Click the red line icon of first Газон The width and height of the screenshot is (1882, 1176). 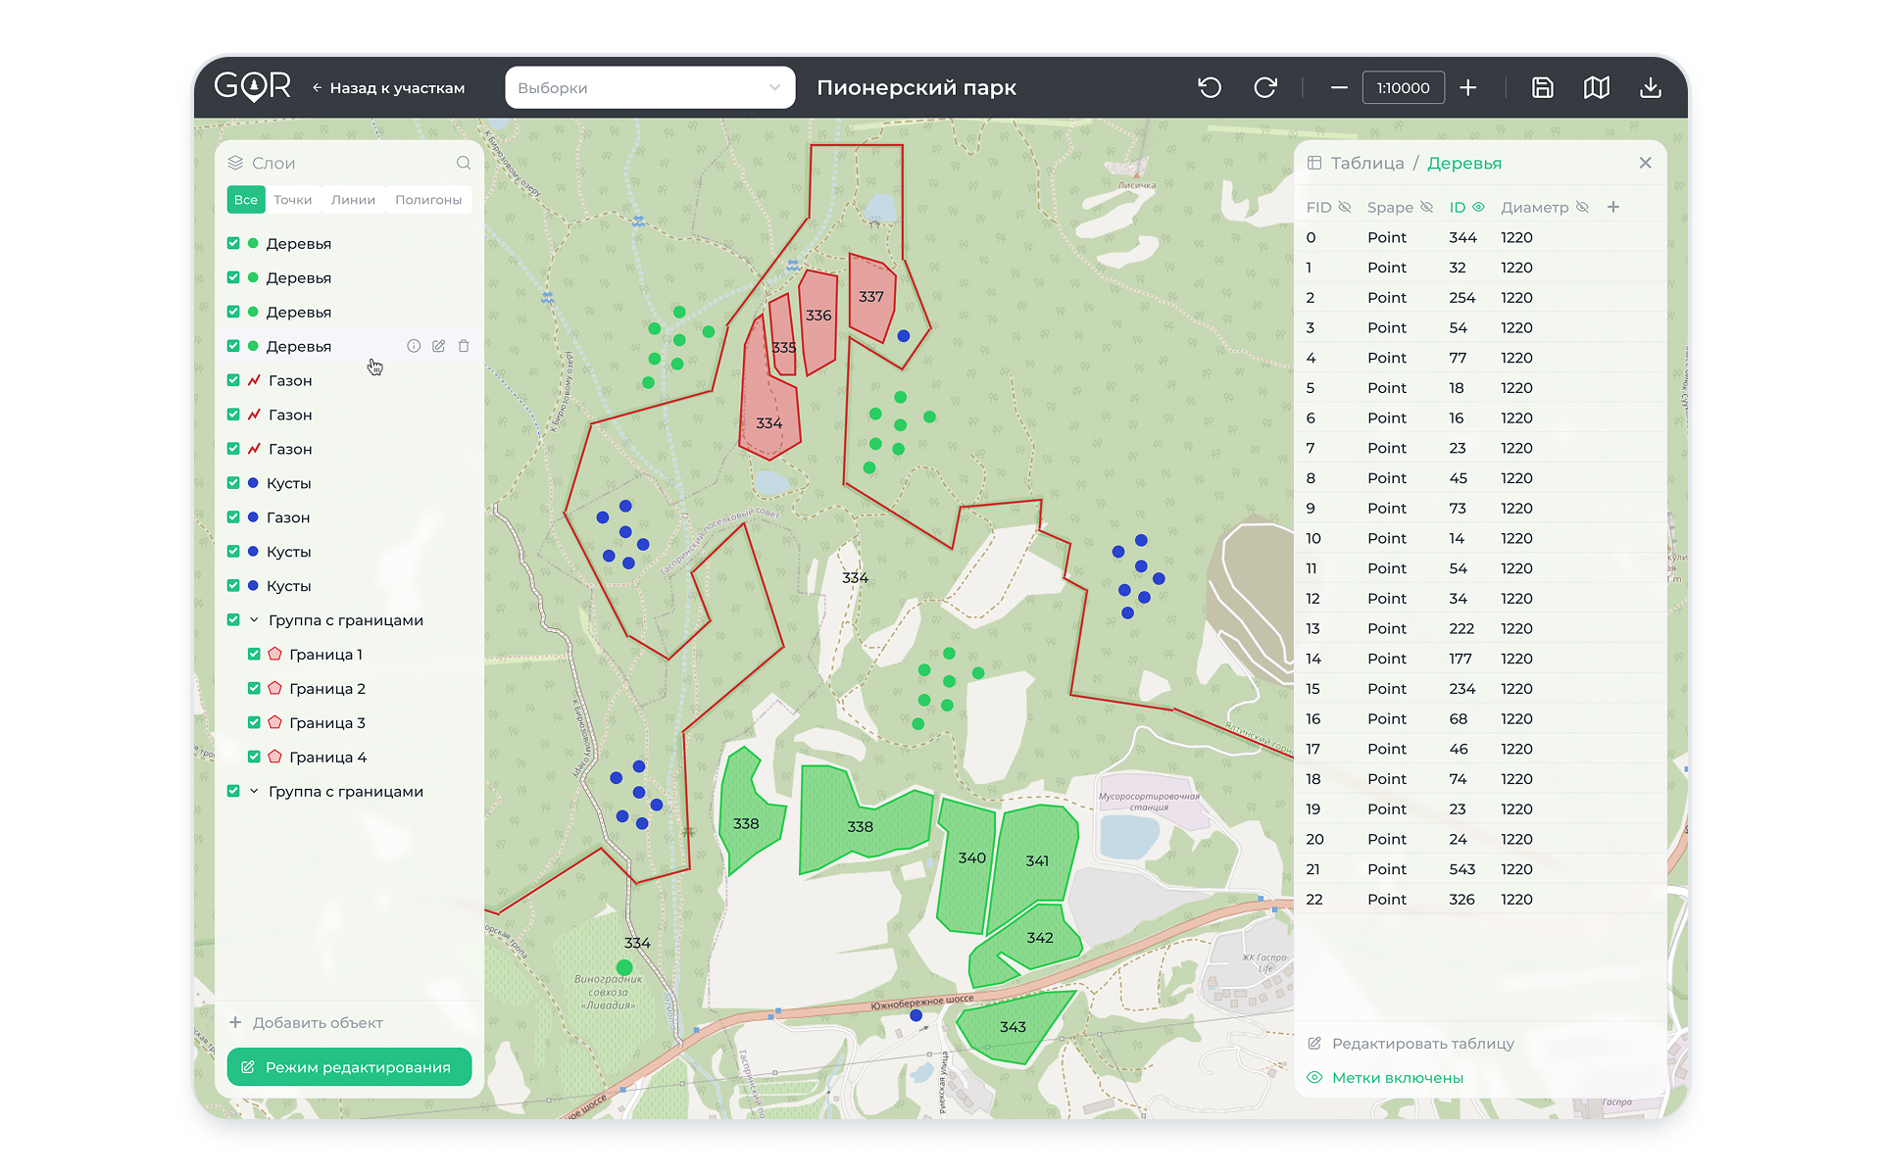click(x=254, y=380)
